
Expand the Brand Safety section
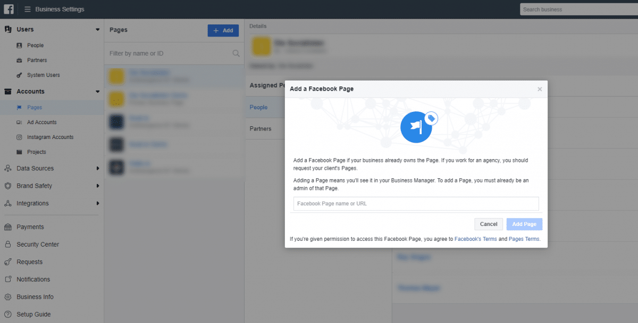[97, 186]
